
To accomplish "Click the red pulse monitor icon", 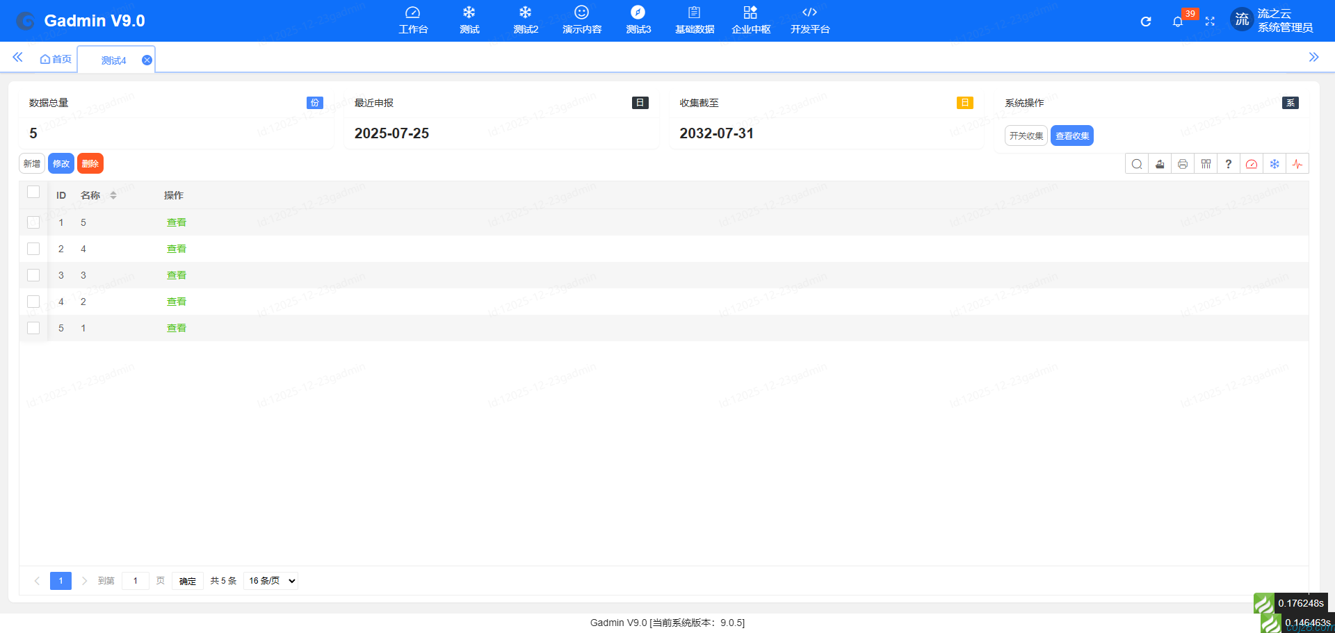I will pos(1297,163).
